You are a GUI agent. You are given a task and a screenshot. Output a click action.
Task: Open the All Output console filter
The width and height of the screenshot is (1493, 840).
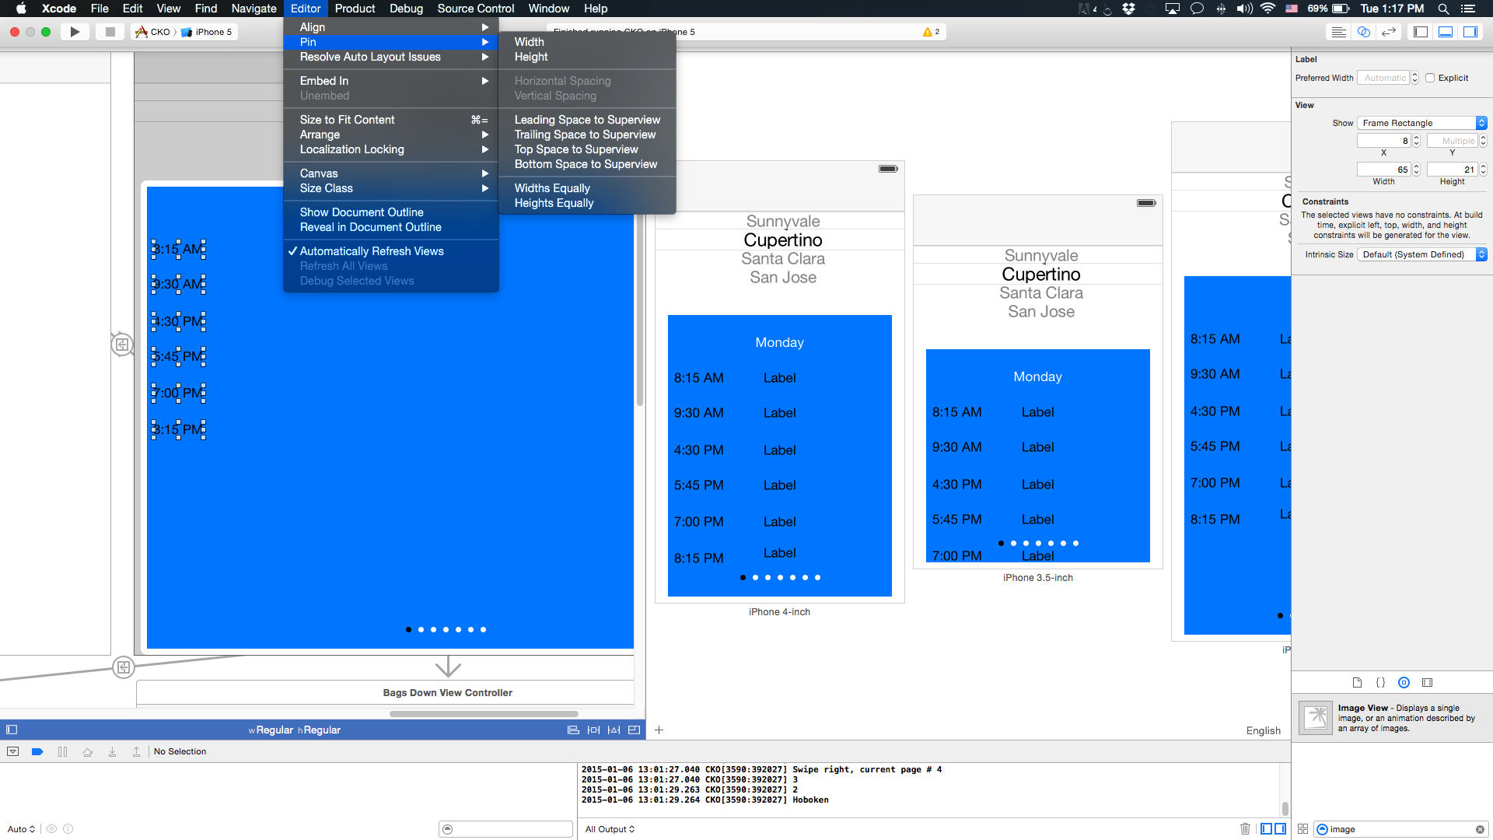[610, 829]
